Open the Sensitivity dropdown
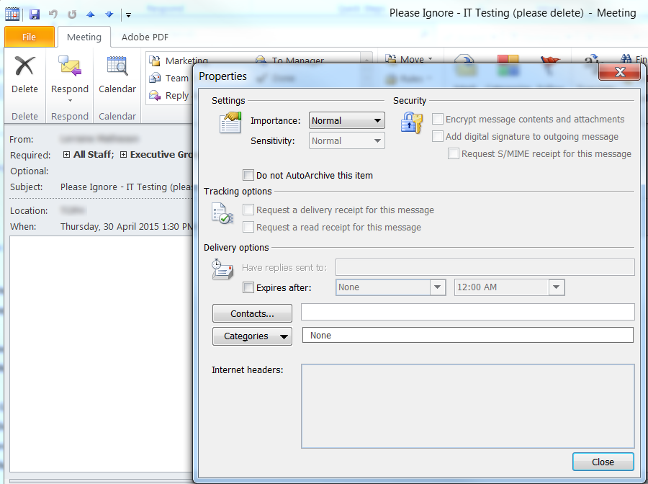Screen dimensions: 648x484 pos(347,141)
